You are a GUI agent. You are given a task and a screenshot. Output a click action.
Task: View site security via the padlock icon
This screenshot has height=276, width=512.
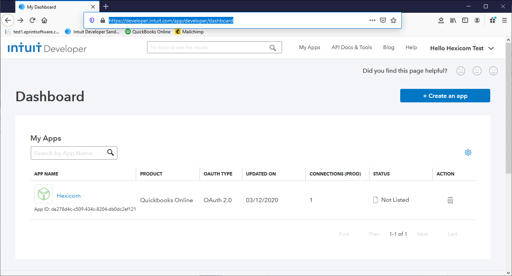102,21
